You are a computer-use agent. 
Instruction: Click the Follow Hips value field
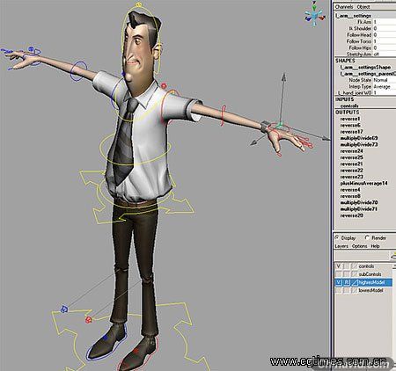(x=385, y=47)
